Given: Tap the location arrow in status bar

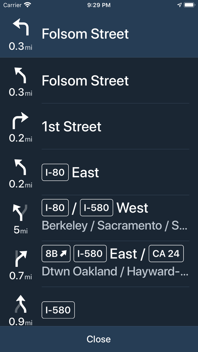Looking at the screenshot, I should tap(179, 5).
